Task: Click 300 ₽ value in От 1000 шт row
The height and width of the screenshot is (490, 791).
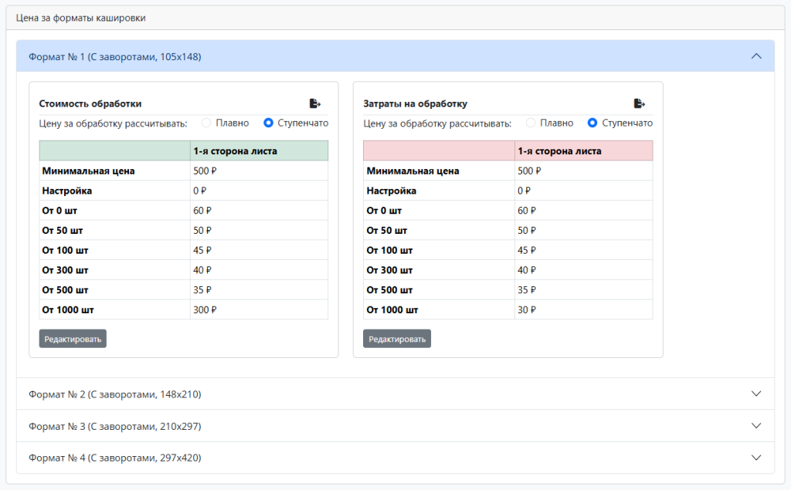Action: [205, 310]
